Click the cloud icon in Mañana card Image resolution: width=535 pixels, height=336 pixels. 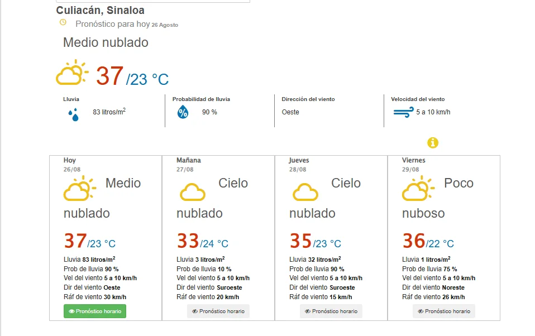(x=193, y=192)
